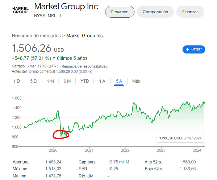Show the Máx. chart range
217x180 pixels.
pos(137,81)
